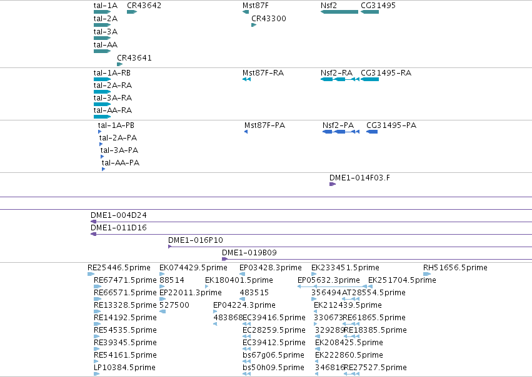Click the CR43641 gene feature
532x377 pixels.
point(120,64)
